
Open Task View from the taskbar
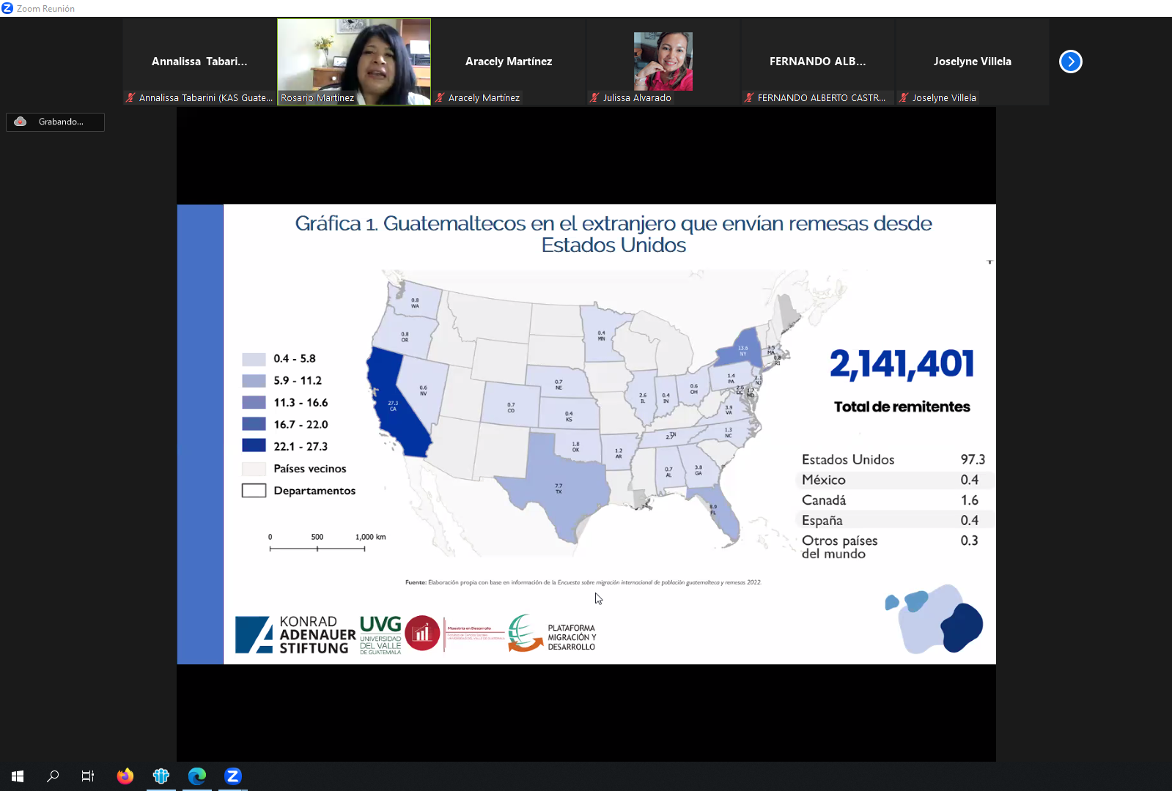click(88, 776)
